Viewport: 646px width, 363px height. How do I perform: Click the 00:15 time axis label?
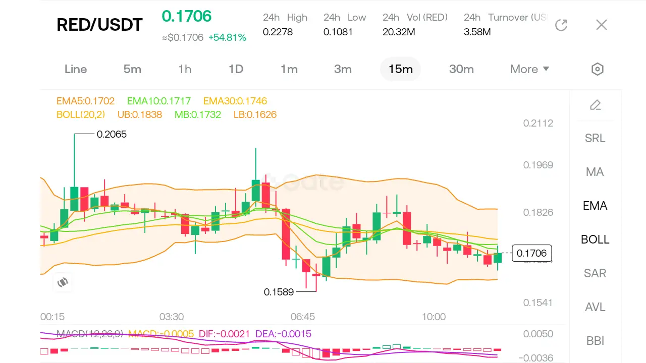click(52, 317)
